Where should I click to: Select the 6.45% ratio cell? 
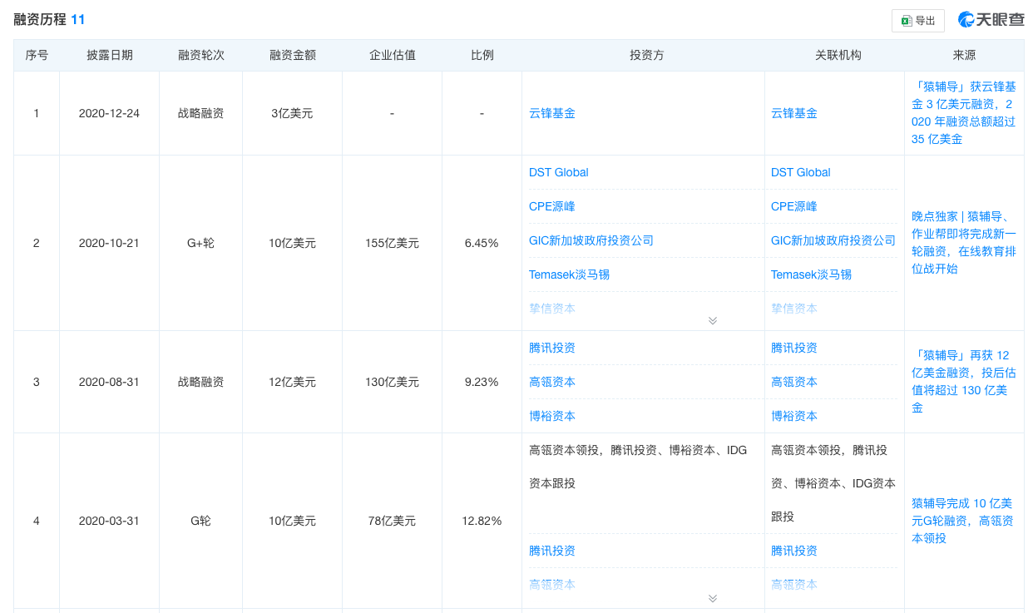coord(482,243)
